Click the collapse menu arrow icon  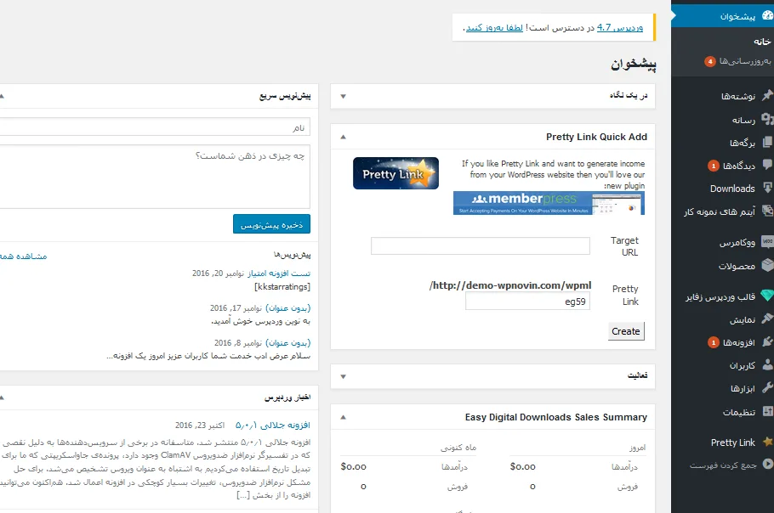pyautogui.click(x=767, y=464)
